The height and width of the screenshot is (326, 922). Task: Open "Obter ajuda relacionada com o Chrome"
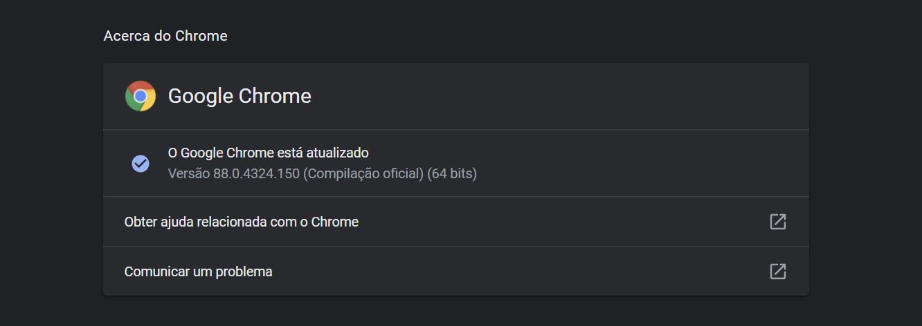[x=241, y=222]
